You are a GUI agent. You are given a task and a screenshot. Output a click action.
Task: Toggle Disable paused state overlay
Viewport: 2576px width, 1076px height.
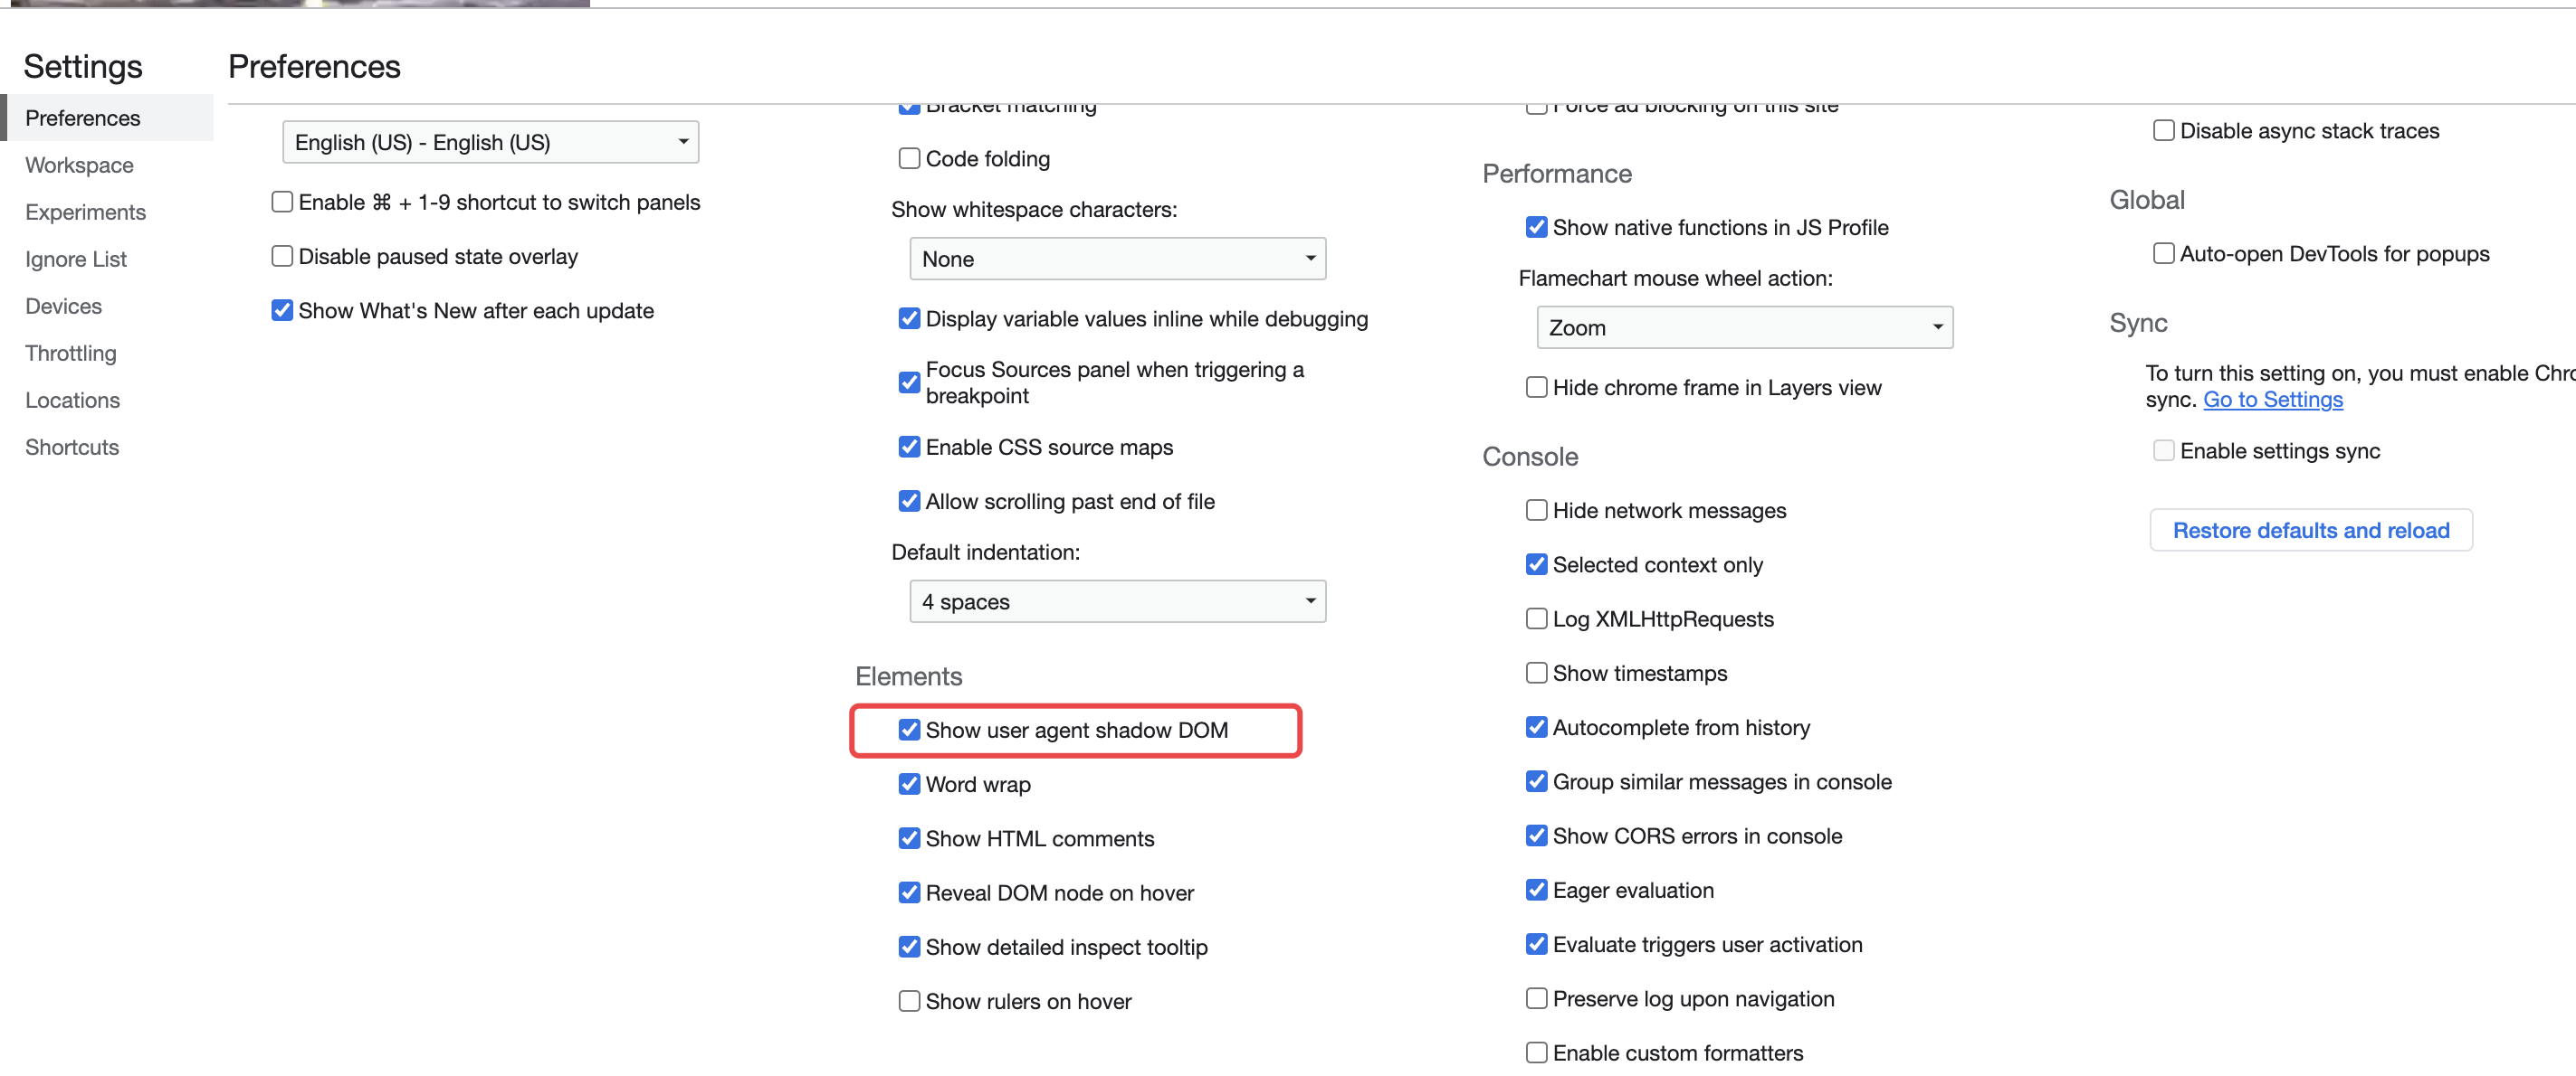(x=282, y=257)
